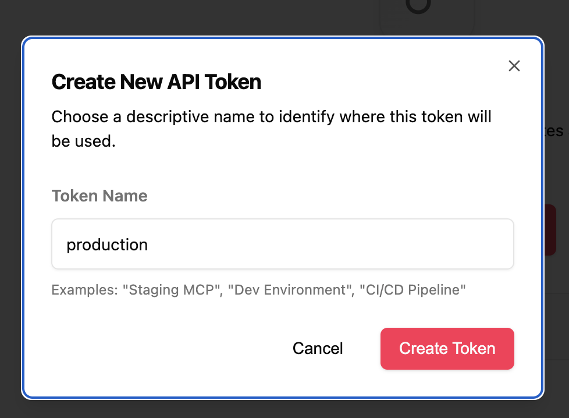Select the Create New API Token title

pos(157,82)
